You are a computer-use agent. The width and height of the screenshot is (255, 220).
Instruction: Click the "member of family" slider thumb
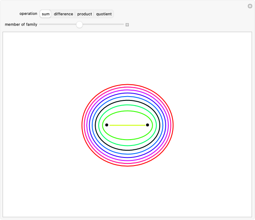(x=79, y=25)
